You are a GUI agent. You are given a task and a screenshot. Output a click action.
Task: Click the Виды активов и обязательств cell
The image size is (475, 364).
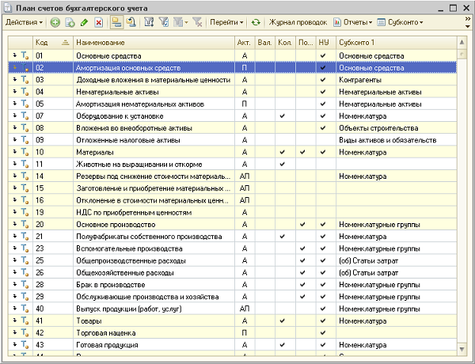tap(397, 140)
